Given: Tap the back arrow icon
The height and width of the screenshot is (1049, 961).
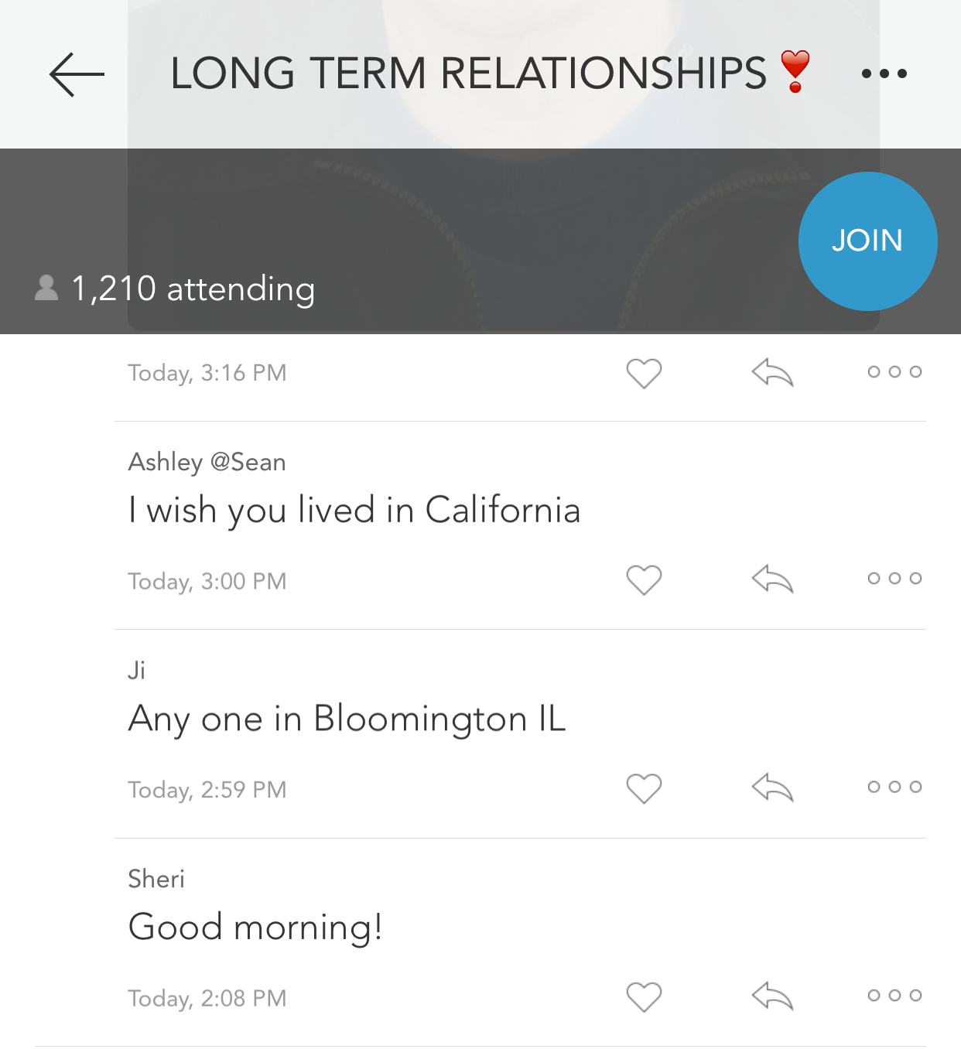Looking at the screenshot, I should tap(77, 74).
